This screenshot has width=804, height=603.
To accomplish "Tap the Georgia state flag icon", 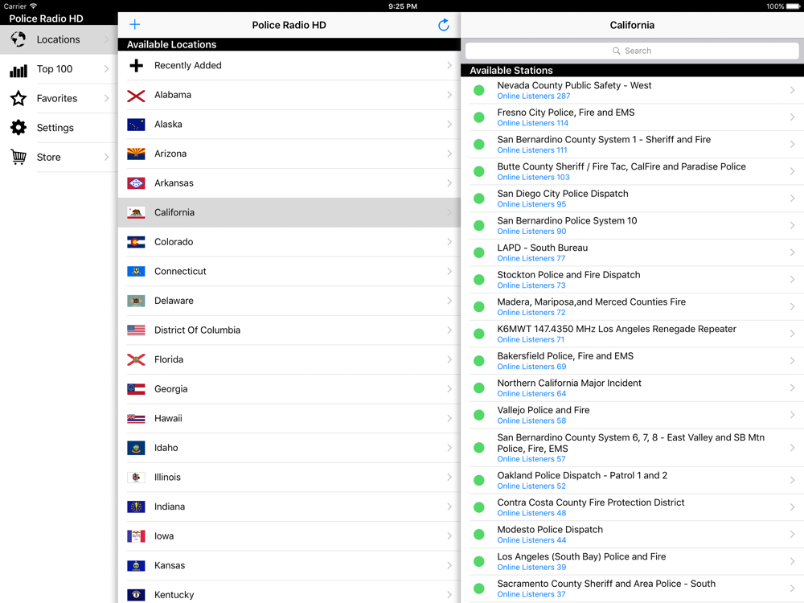I will pos(136,389).
